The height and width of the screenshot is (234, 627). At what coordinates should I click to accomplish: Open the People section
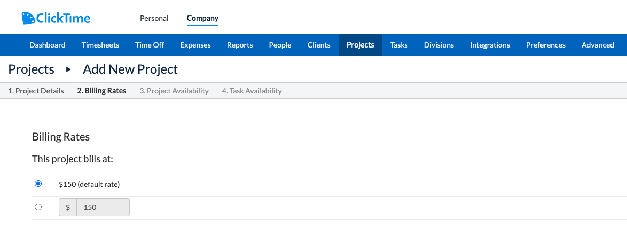click(x=280, y=45)
